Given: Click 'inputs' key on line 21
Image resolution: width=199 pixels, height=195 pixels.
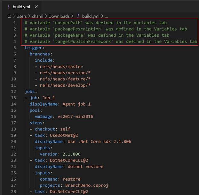Looking at the screenshot, I should point(42,148).
